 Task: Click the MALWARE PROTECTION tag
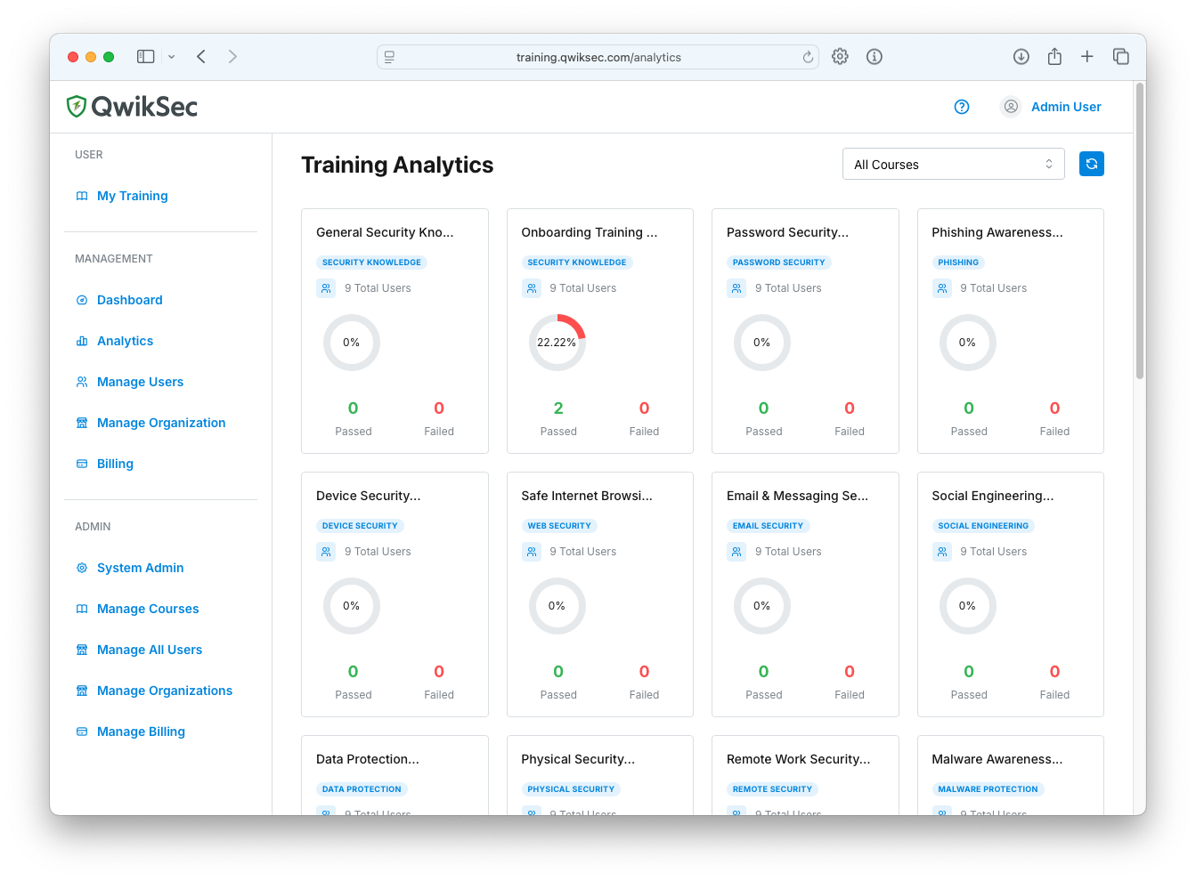click(x=988, y=789)
